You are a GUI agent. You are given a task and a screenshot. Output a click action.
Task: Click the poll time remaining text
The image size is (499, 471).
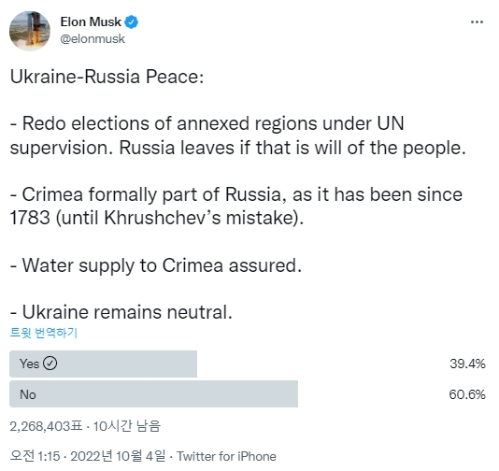tap(127, 426)
